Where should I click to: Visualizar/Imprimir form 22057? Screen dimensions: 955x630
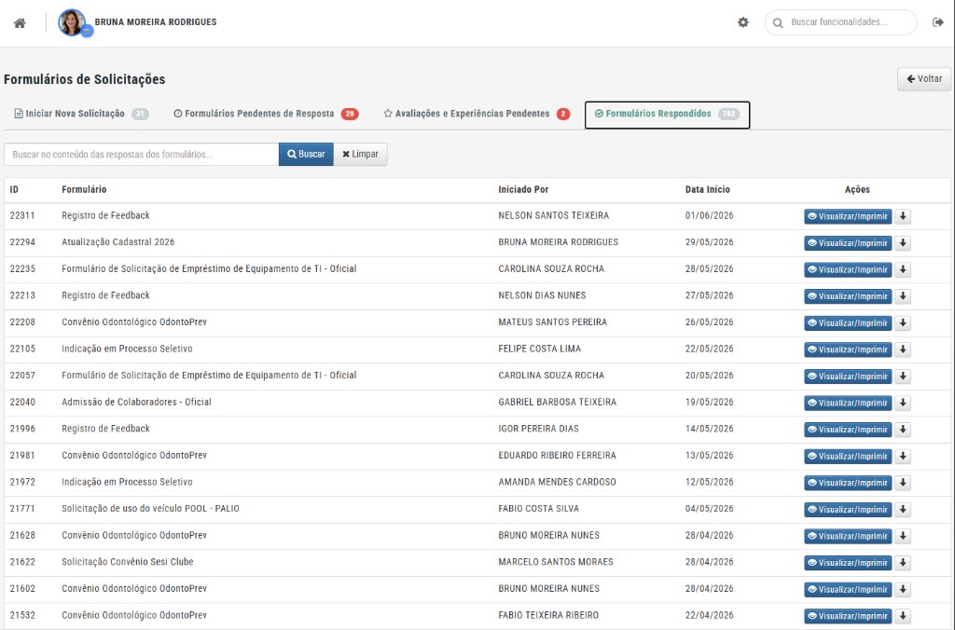(x=848, y=377)
